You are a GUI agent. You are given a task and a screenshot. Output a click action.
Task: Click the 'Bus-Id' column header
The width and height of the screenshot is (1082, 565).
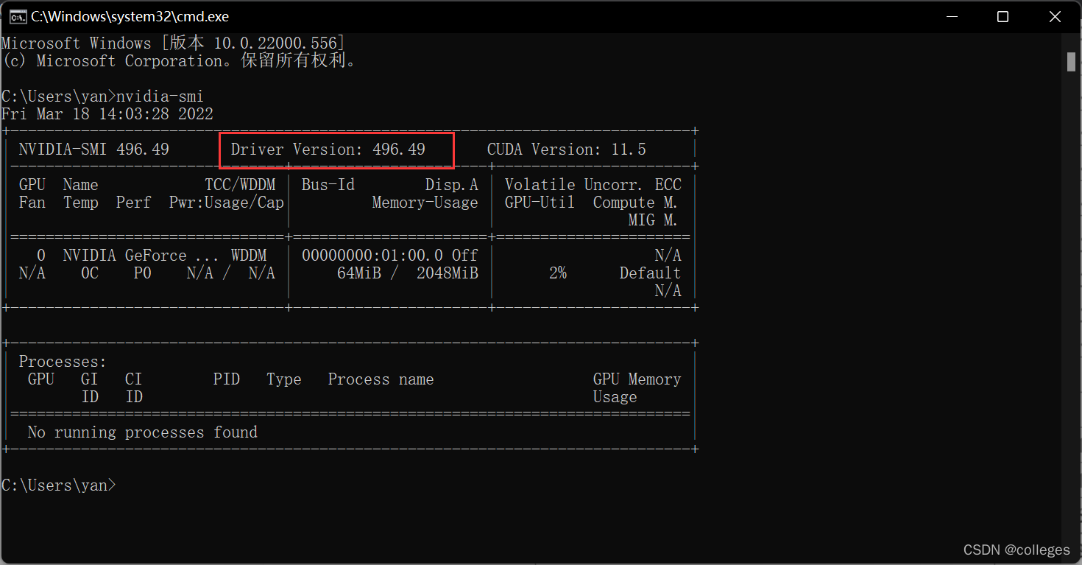pos(328,185)
